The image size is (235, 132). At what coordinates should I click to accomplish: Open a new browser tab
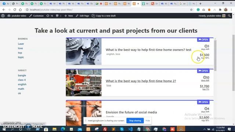(x=200, y=4)
